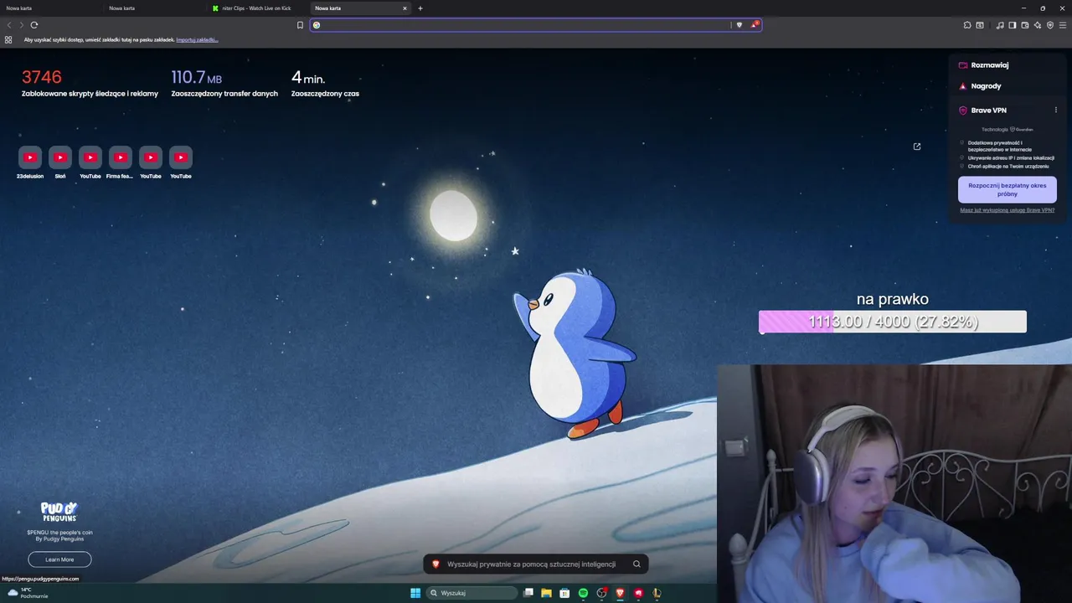Viewport: 1072px width, 603px height.
Task: Open Leo AI sparkle icon in toolbar
Action: tap(1038, 25)
